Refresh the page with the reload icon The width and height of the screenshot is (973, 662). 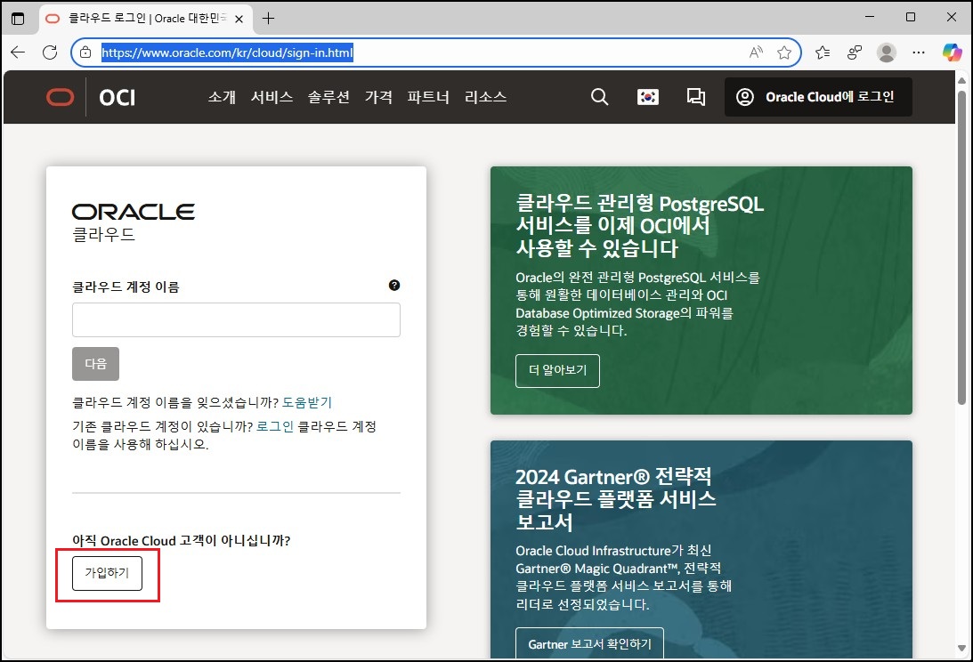[50, 52]
